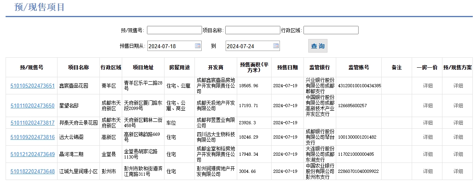View 一房一价 详细 for 江城九里润璟小区
Image resolution: width=476 pixels, height=182 pixels.
[x=428, y=172]
